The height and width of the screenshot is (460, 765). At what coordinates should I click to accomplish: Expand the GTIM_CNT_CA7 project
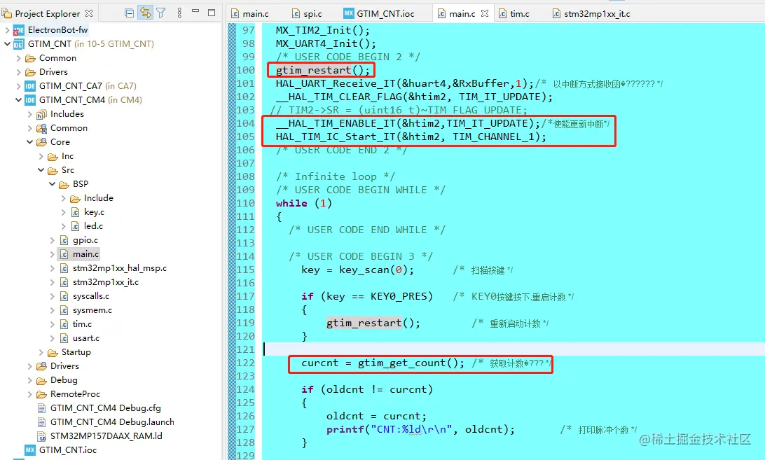[18, 86]
